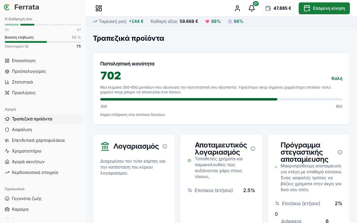Click the Επόμενη κίνηση button

click(324, 8)
